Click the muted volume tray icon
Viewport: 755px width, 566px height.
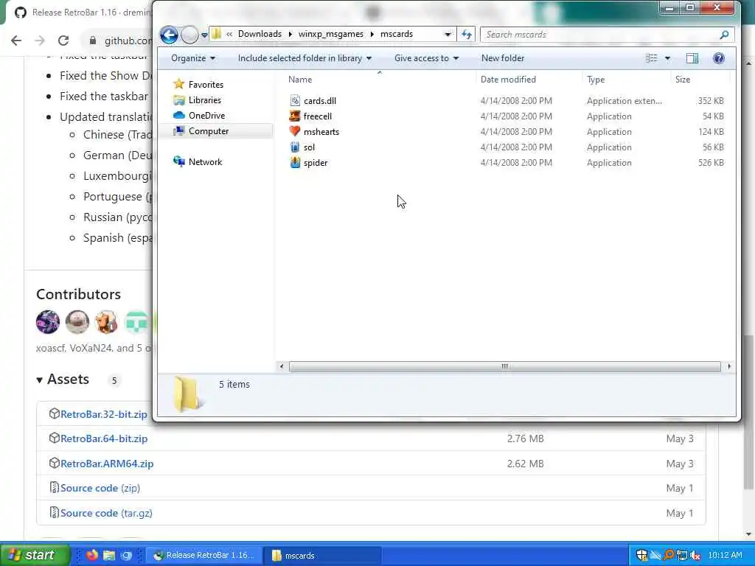pyautogui.click(x=695, y=555)
